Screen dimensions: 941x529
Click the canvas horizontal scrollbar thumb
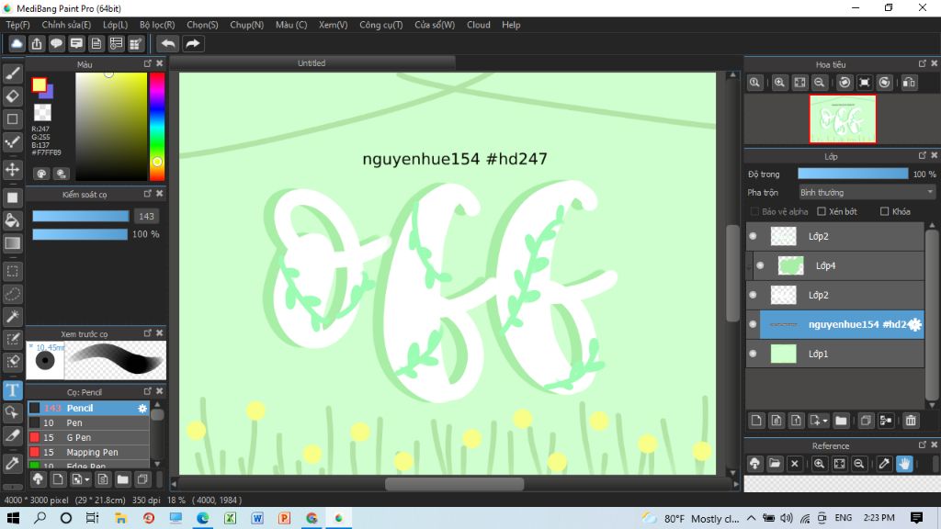[x=454, y=484]
